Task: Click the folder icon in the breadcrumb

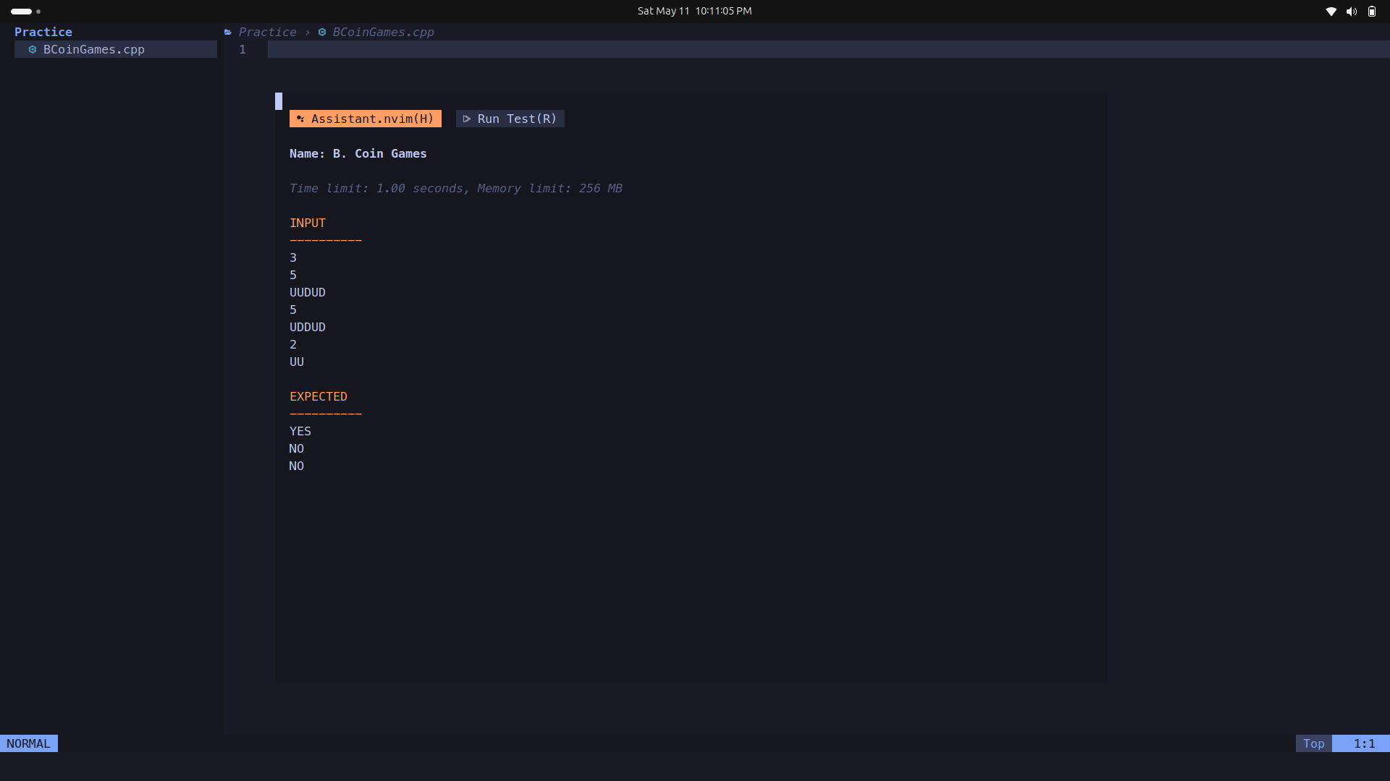Action: point(228,32)
